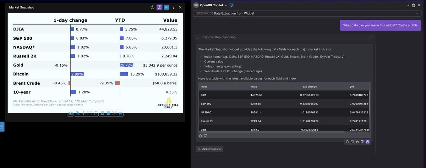426x168 pixels.
Task: Click the value 0.7735502913 in the table
Action: (x=310, y=95)
